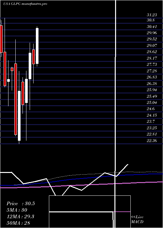Click the 28.62 price level label

152,52
